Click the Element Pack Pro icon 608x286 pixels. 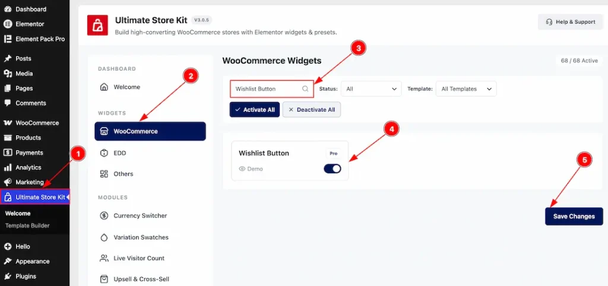click(7, 39)
